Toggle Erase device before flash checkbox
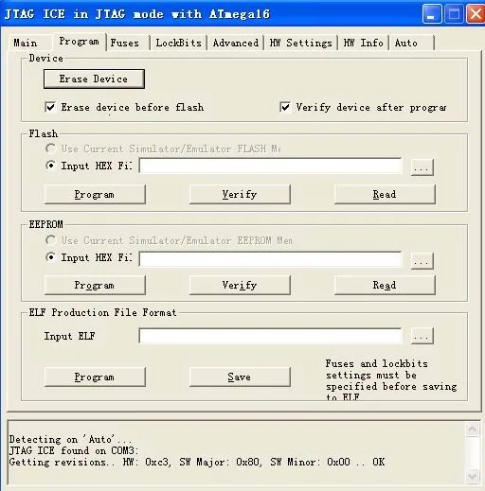Screen dimensions: 485x491 click(x=50, y=107)
